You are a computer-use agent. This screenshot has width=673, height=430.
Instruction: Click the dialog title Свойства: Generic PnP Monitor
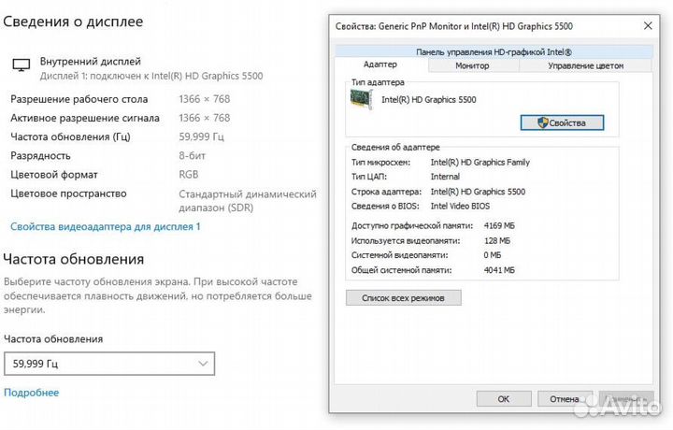click(454, 26)
